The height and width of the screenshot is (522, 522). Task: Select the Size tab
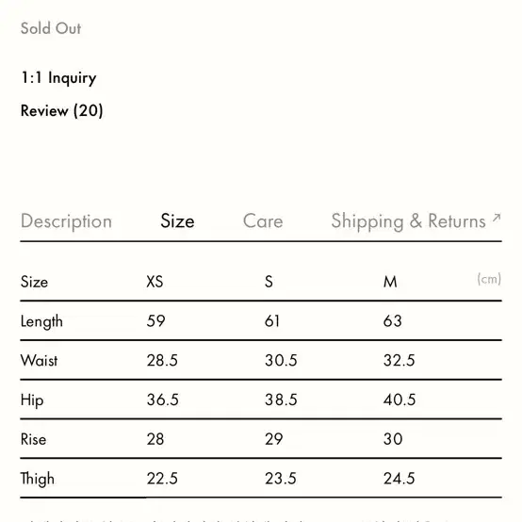[177, 220]
